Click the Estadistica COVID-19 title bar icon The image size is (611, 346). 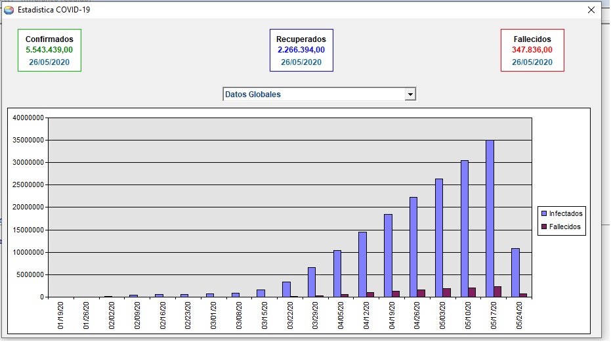click(x=9, y=10)
